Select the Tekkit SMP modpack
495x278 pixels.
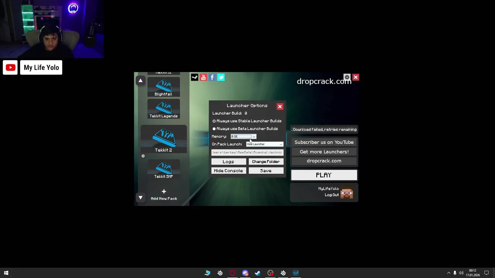(x=163, y=170)
